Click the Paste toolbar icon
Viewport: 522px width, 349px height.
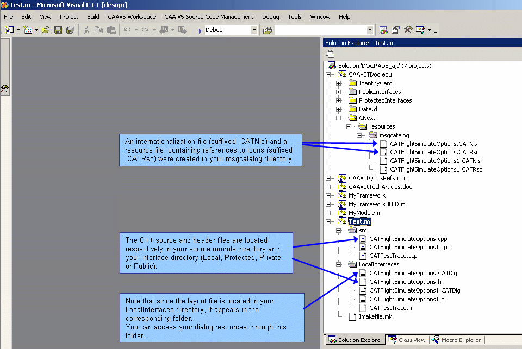111,30
